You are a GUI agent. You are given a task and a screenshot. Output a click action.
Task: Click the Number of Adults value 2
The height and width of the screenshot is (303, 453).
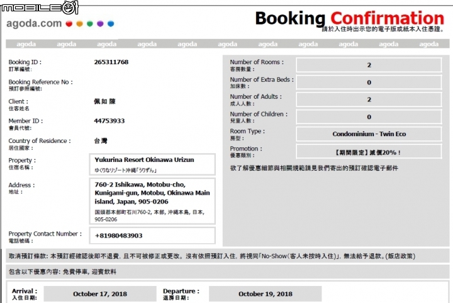pyautogui.click(x=369, y=100)
